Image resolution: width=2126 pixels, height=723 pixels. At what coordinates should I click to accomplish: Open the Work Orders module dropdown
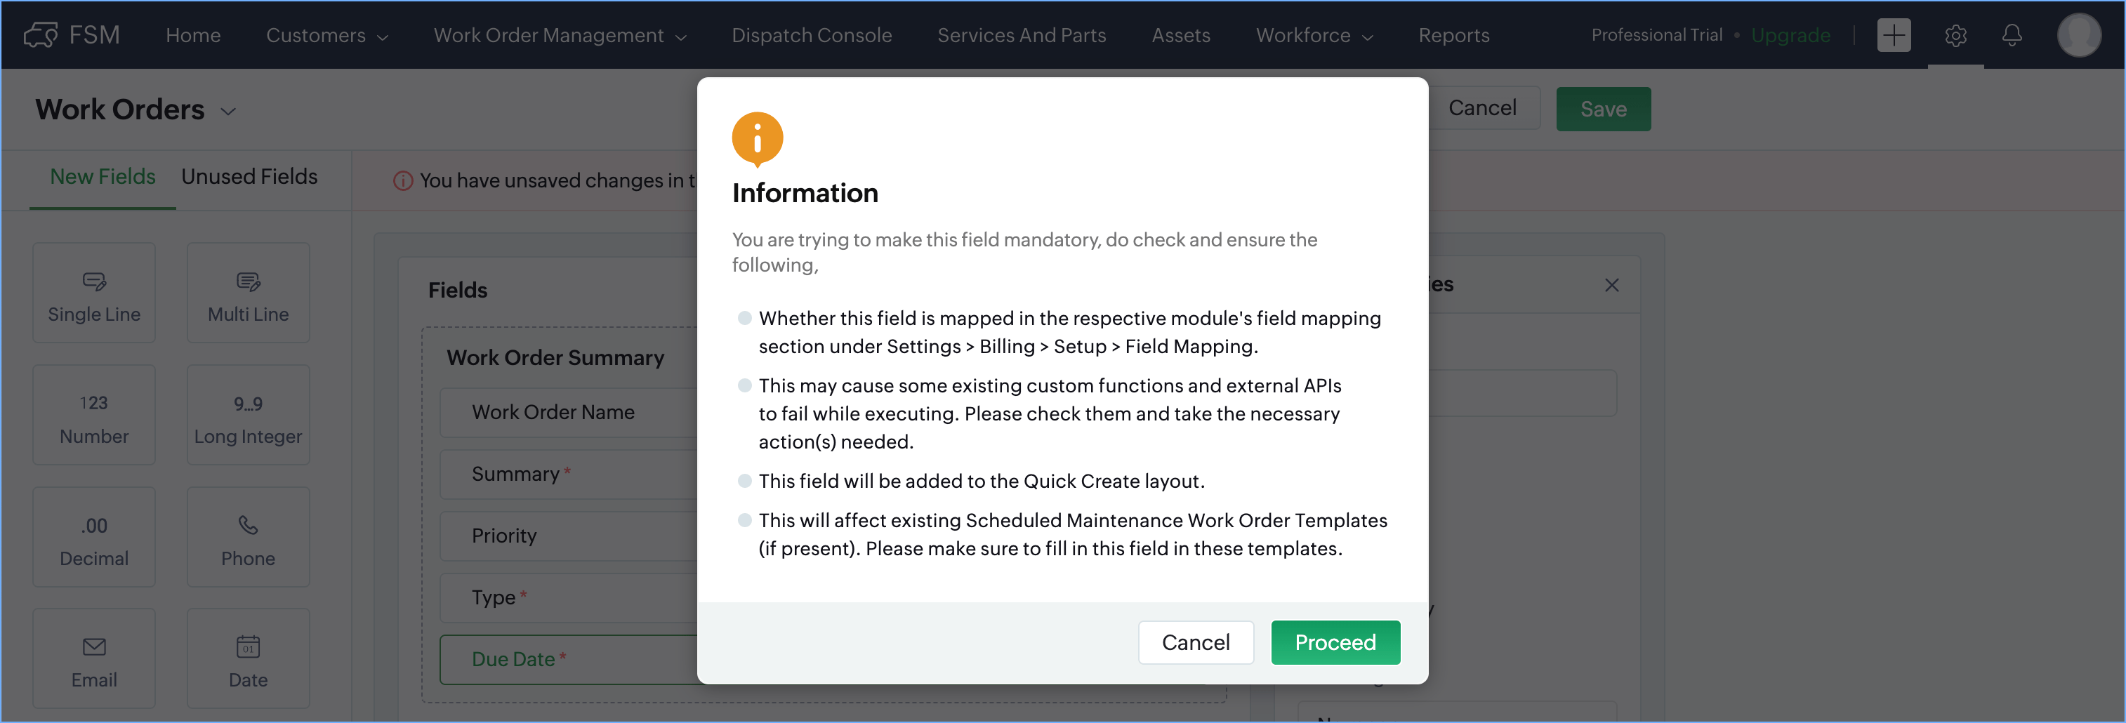pos(227,111)
